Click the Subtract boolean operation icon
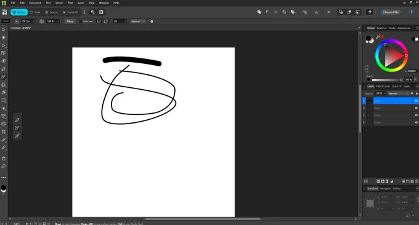This screenshot has width=419, height=225. click(x=267, y=12)
